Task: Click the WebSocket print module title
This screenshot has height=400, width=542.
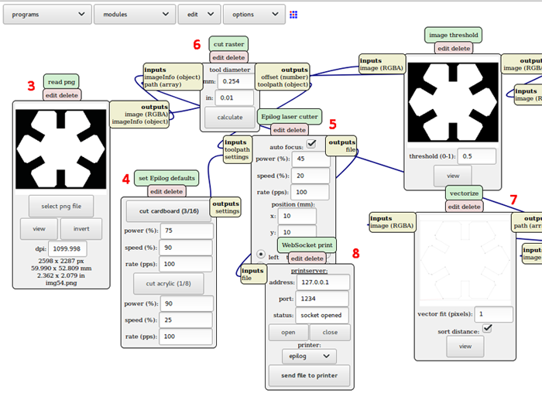Action: pos(307,245)
